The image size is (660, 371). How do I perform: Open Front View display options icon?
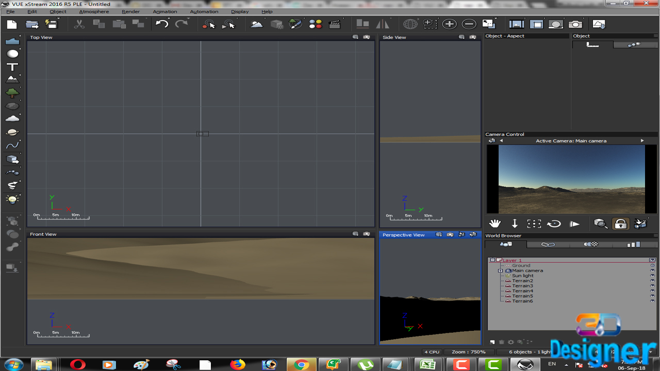pyautogui.click(x=355, y=234)
